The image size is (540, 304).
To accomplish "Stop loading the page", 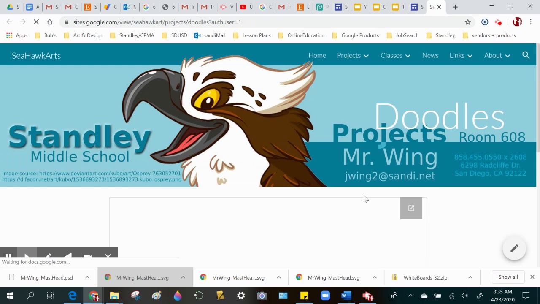I will click(36, 22).
